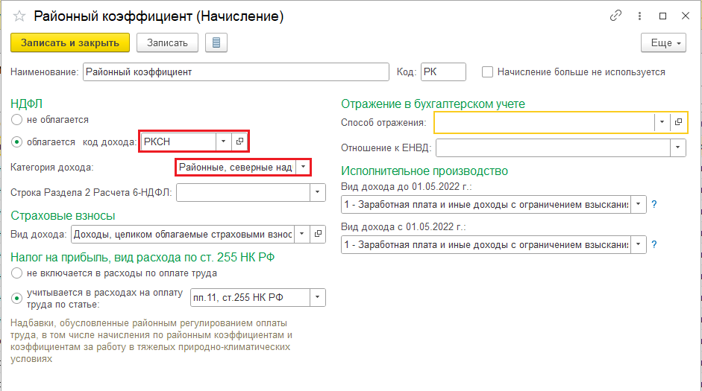
Task: Select НДФЛ облагается option
Action: pyautogui.click(x=16, y=142)
